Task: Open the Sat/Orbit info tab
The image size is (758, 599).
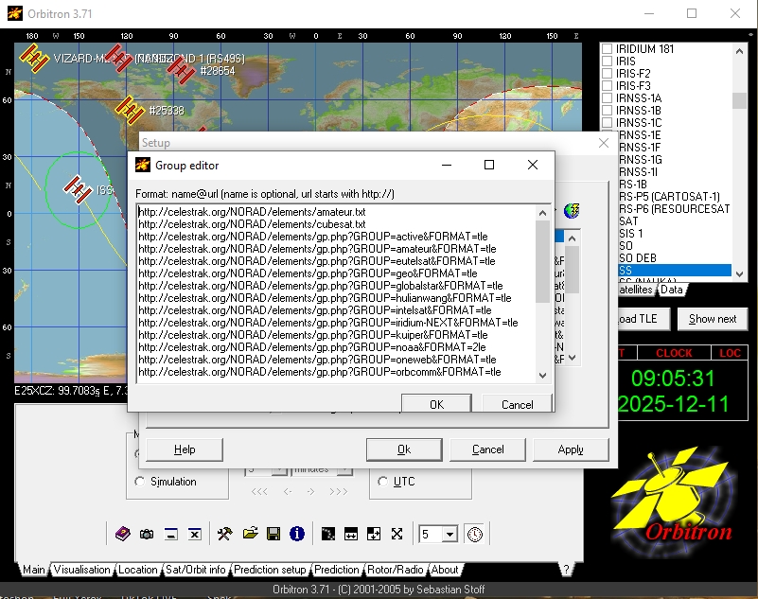Action: click(195, 570)
